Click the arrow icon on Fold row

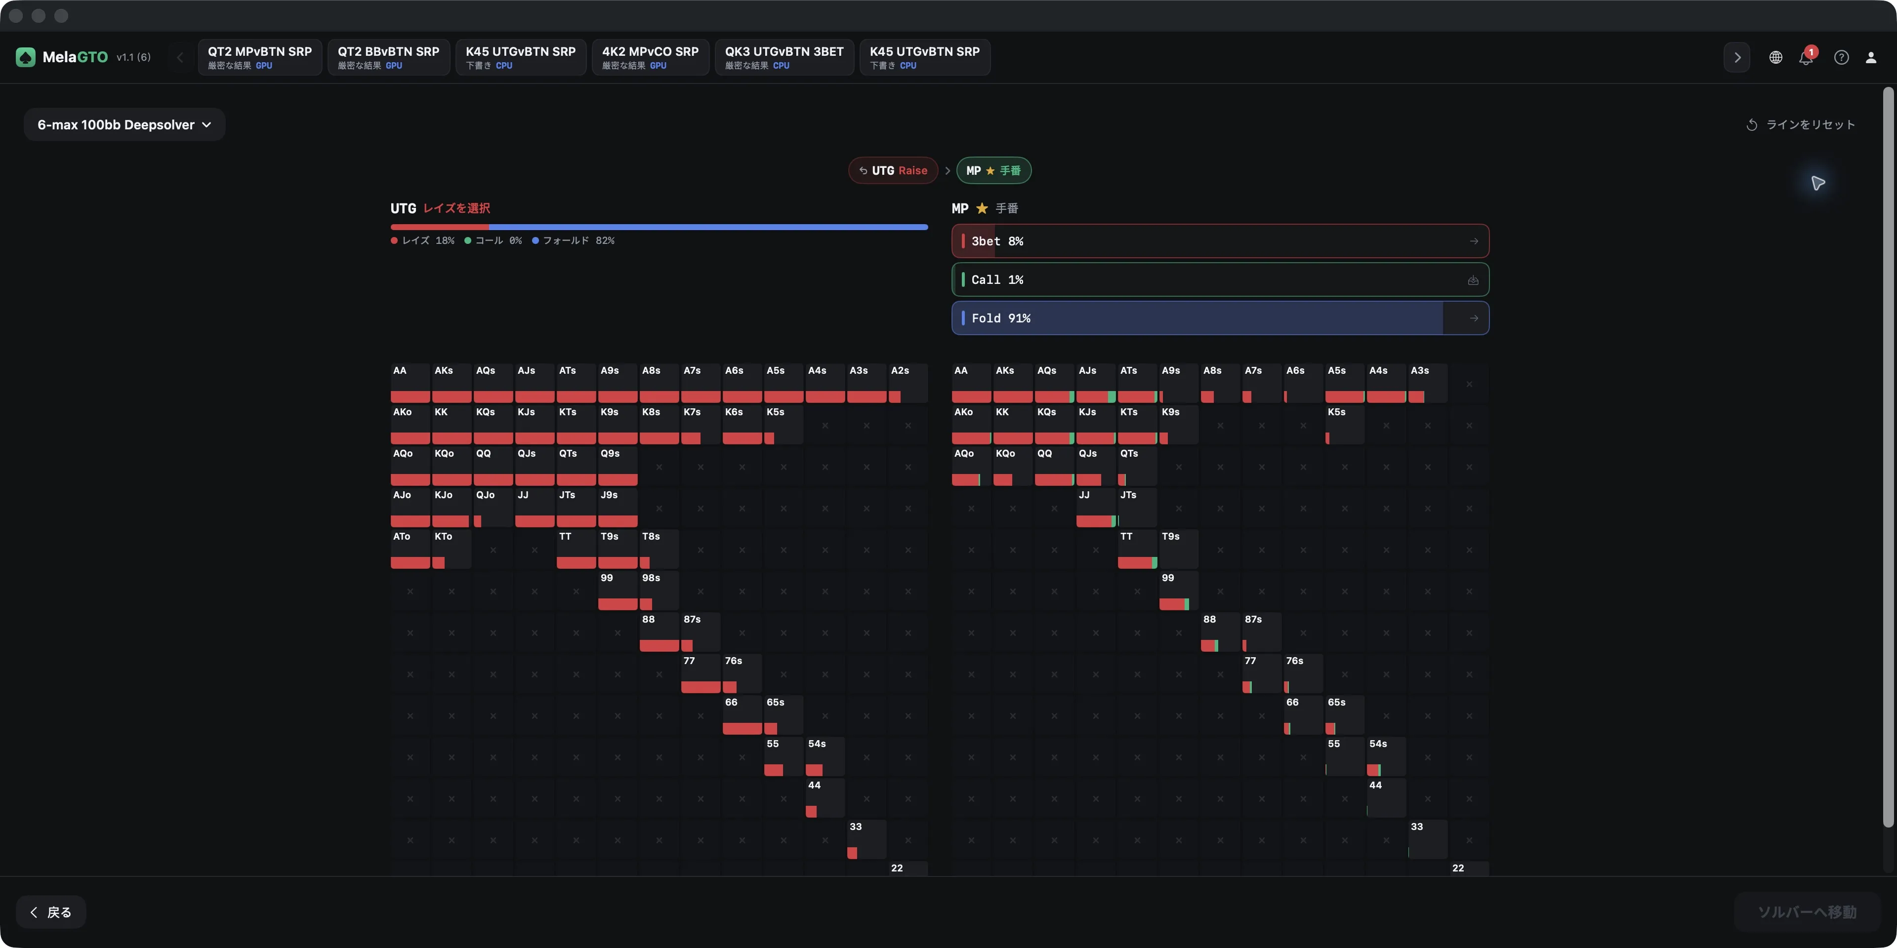pos(1474,318)
